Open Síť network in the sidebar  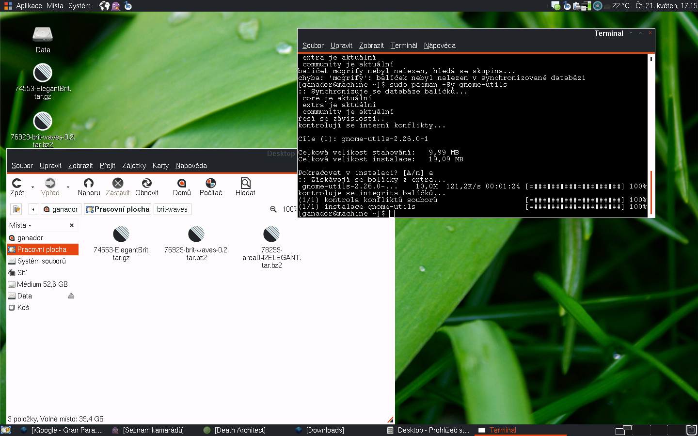tap(43, 273)
